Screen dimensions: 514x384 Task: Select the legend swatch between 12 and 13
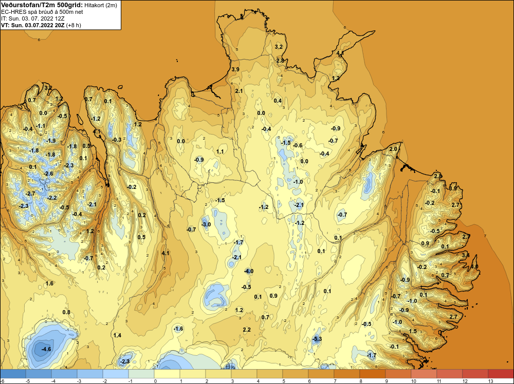tap(475, 374)
